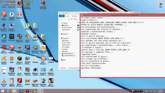Click Explorer up-one-level arrow
The height and width of the screenshot is (93, 165).
click(x=69, y=19)
